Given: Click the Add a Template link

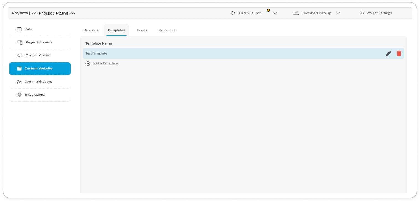Looking at the screenshot, I should click(x=105, y=63).
